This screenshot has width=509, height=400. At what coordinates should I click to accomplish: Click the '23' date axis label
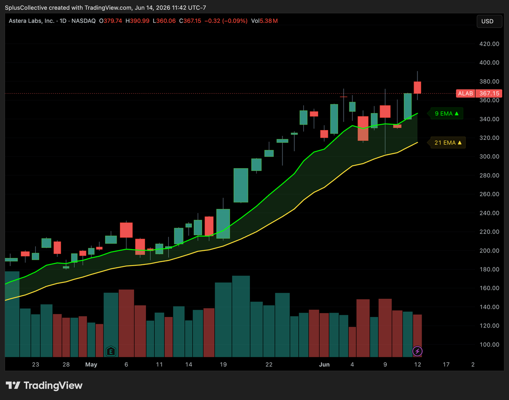point(35,364)
